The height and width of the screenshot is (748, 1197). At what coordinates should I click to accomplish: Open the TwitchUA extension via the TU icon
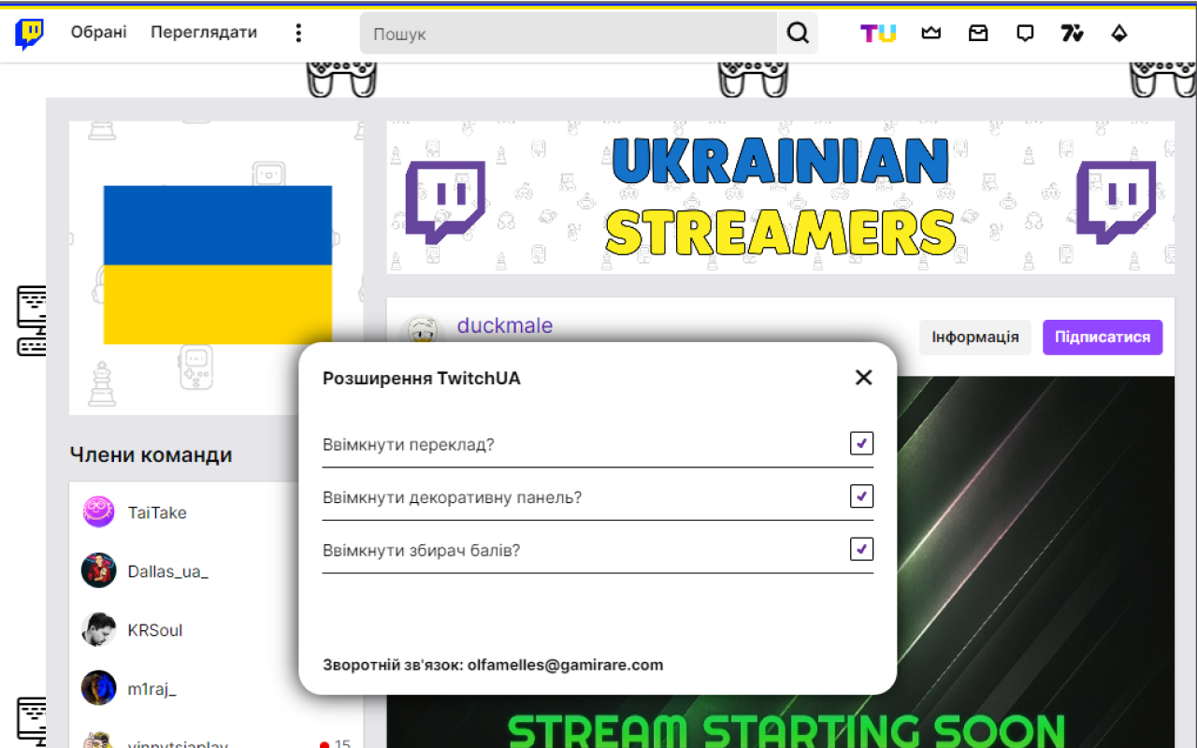click(x=877, y=32)
